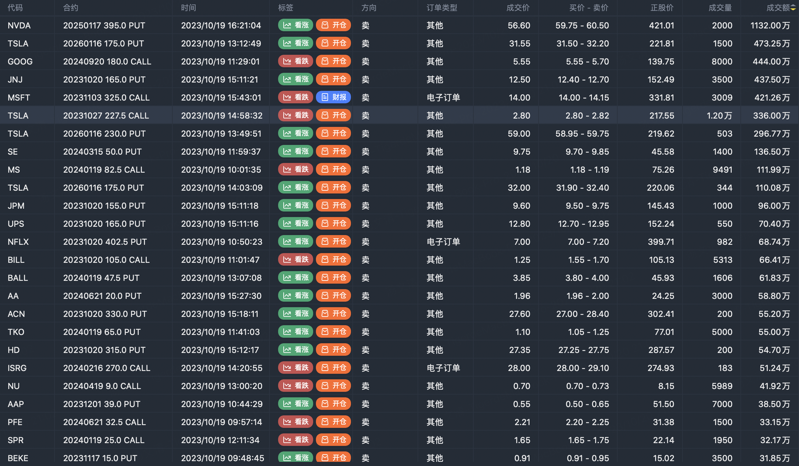Sort by the 成交价 column header
This screenshot has width=799, height=466.
pyautogui.click(x=518, y=8)
